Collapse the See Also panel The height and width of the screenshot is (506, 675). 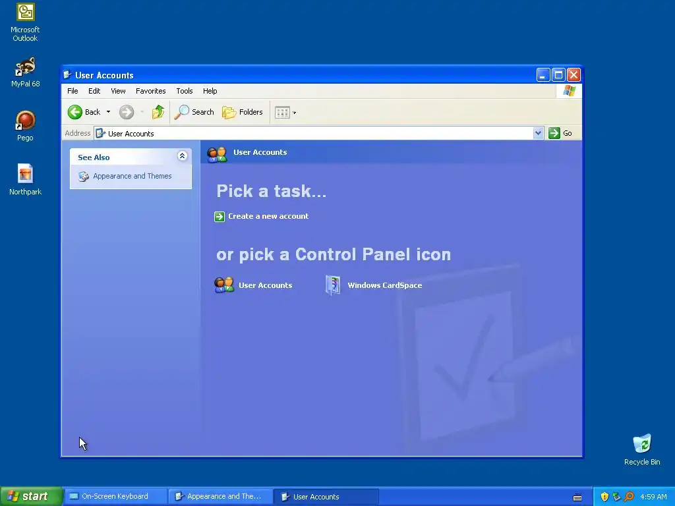coord(182,155)
